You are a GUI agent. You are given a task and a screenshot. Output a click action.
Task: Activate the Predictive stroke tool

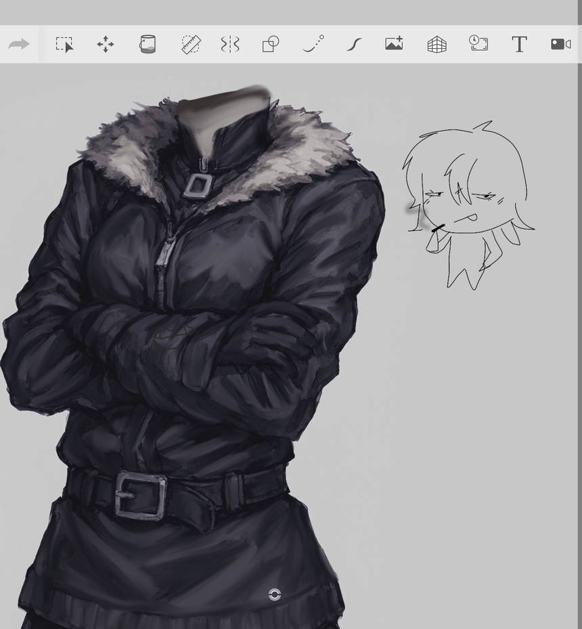313,44
